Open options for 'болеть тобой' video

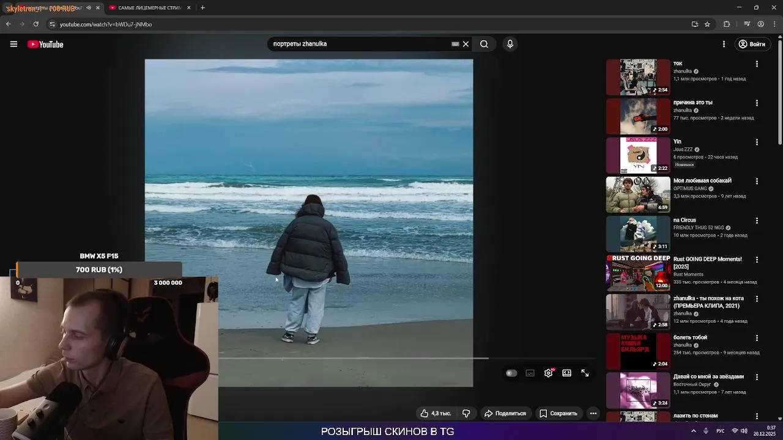[x=757, y=338]
